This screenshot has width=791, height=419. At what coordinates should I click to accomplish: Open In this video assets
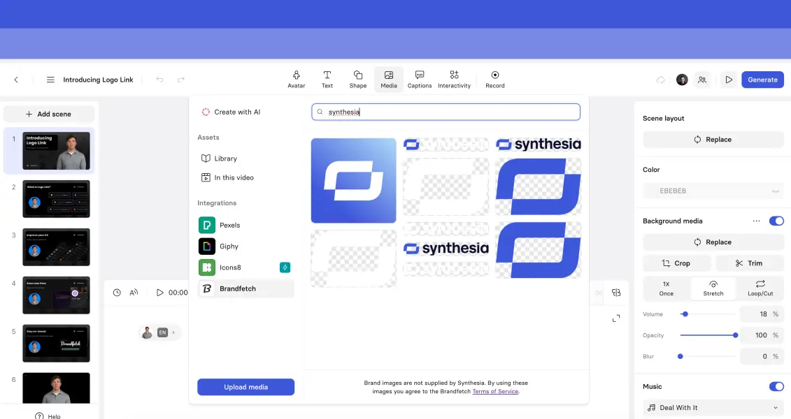tap(227, 177)
